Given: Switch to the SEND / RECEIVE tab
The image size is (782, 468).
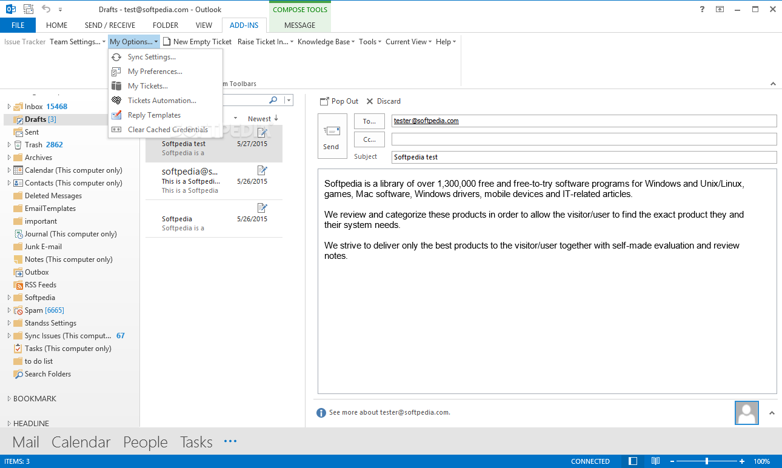Looking at the screenshot, I should point(110,25).
